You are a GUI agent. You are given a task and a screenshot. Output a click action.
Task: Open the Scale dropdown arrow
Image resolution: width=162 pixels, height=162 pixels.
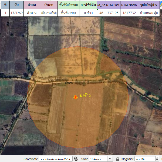(110, 159)
